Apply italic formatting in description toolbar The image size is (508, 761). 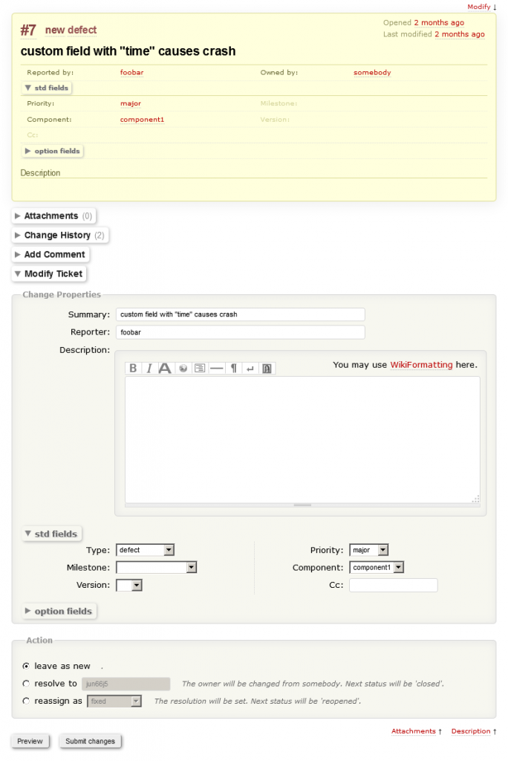pyautogui.click(x=149, y=368)
